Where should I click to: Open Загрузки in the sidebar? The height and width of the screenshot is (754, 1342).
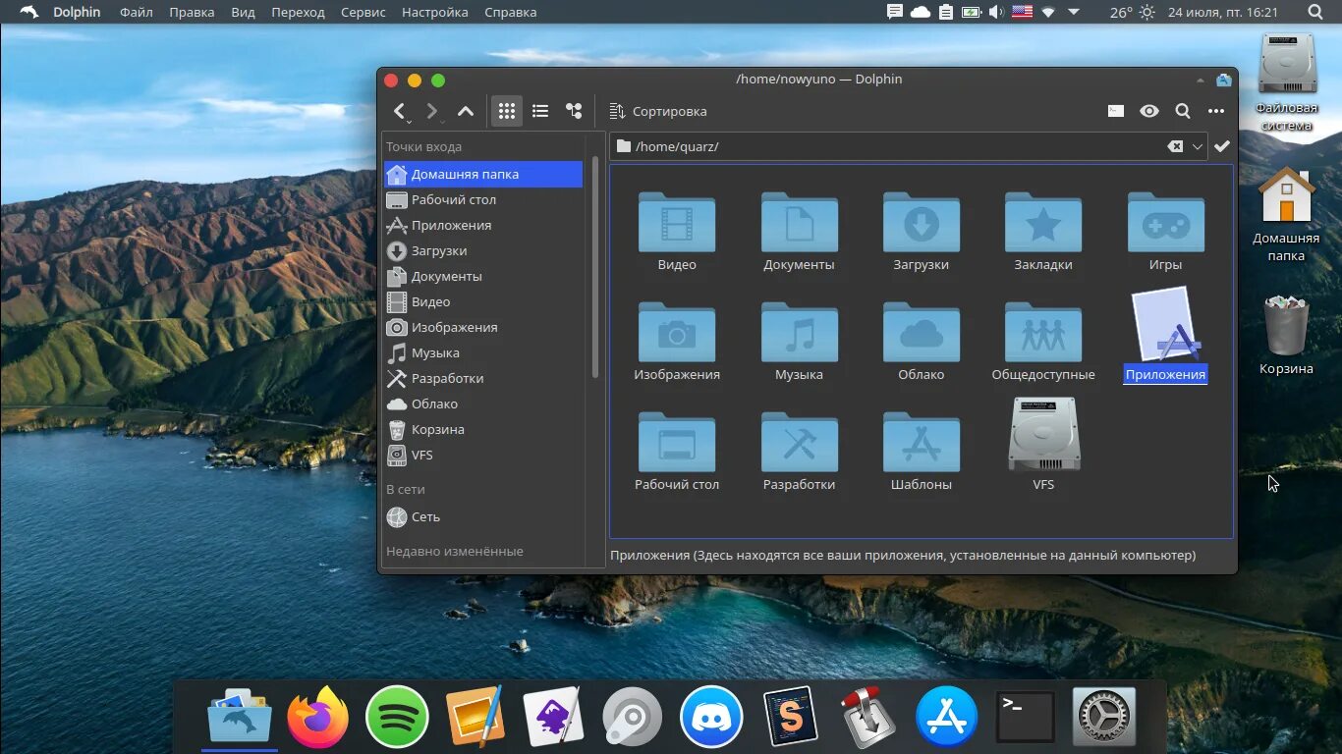483,250
